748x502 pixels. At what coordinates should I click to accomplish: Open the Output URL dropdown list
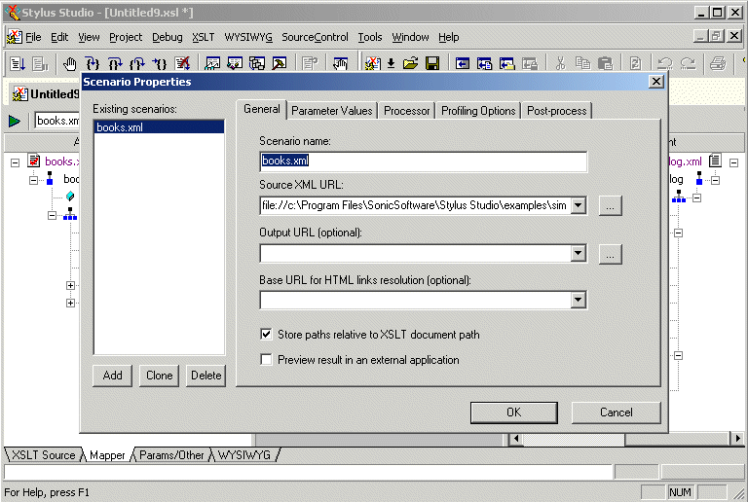click(578, 254)
